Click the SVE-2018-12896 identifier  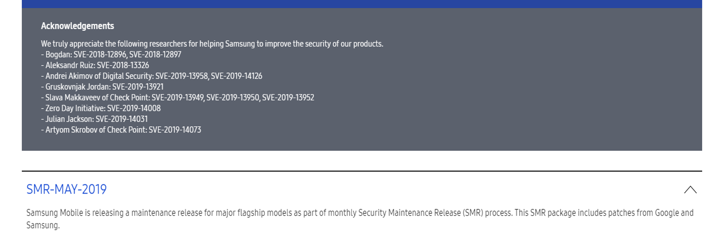click(x=100, y=55)
